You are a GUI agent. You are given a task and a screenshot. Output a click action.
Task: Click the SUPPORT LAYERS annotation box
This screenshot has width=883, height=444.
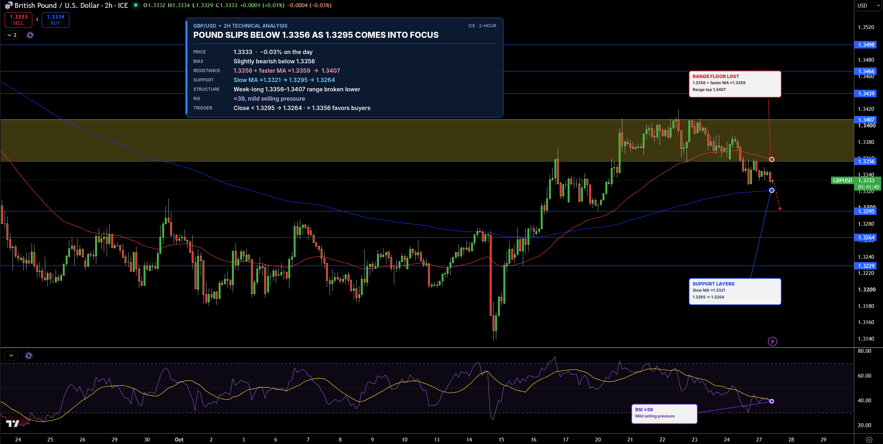[735, 291]
